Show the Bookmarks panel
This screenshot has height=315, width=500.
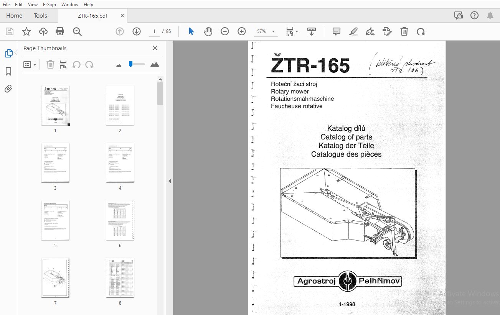click(x=8, y=71)
